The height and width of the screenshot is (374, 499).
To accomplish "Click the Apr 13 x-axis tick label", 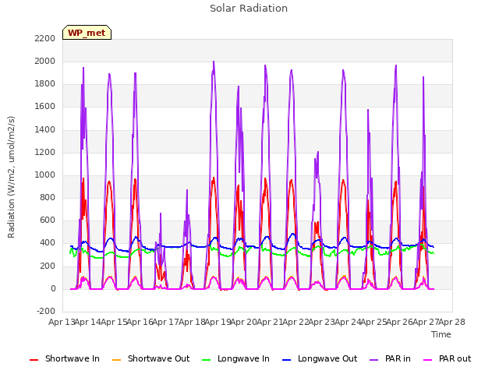I will pyautogui.click(x=62, y=322).
